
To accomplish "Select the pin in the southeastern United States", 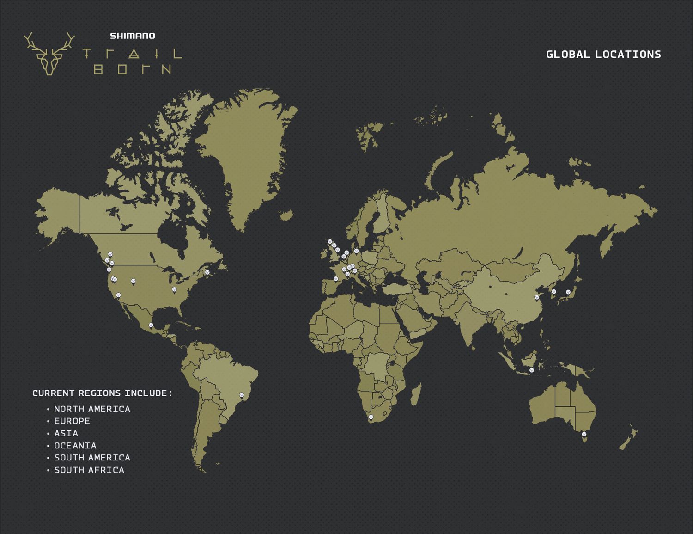I will coord(174,289).
